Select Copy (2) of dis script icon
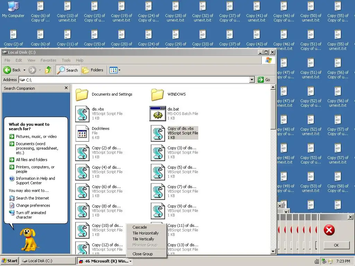Image resolution: width=355 pixels, height=266 pixels. click(82, 153)
